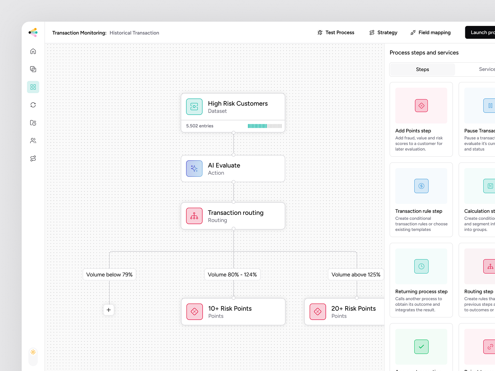Image resolution: width=495 pixels, height=371 pixels.
Task: Open Test Process from the top toolbar
Action: tap(336, 32)
